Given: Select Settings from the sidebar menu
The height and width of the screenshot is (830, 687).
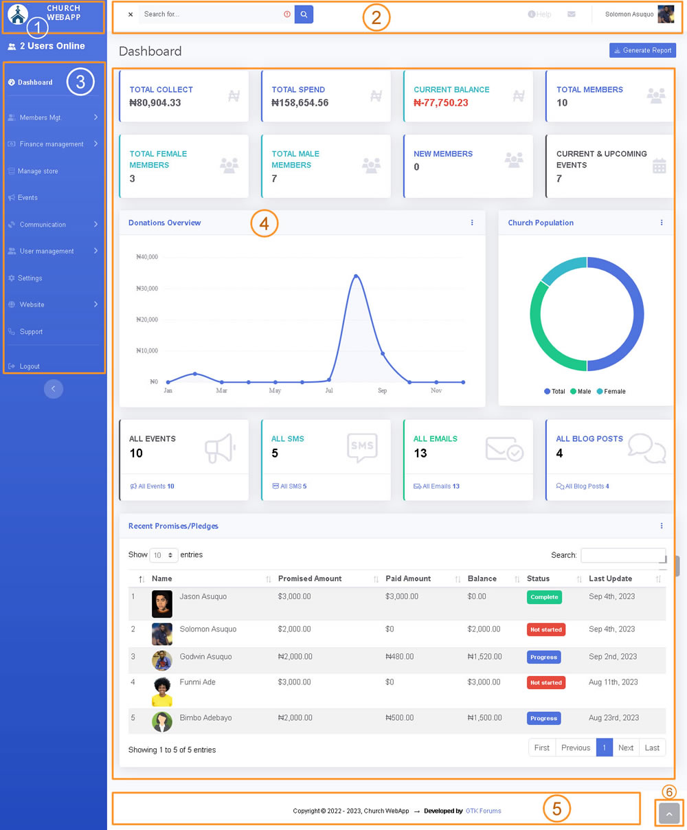Looking at the screenshot, I should click(x=30, y=278).
